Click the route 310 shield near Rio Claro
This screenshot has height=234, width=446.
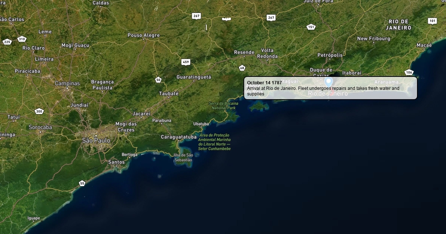(22, 39)
